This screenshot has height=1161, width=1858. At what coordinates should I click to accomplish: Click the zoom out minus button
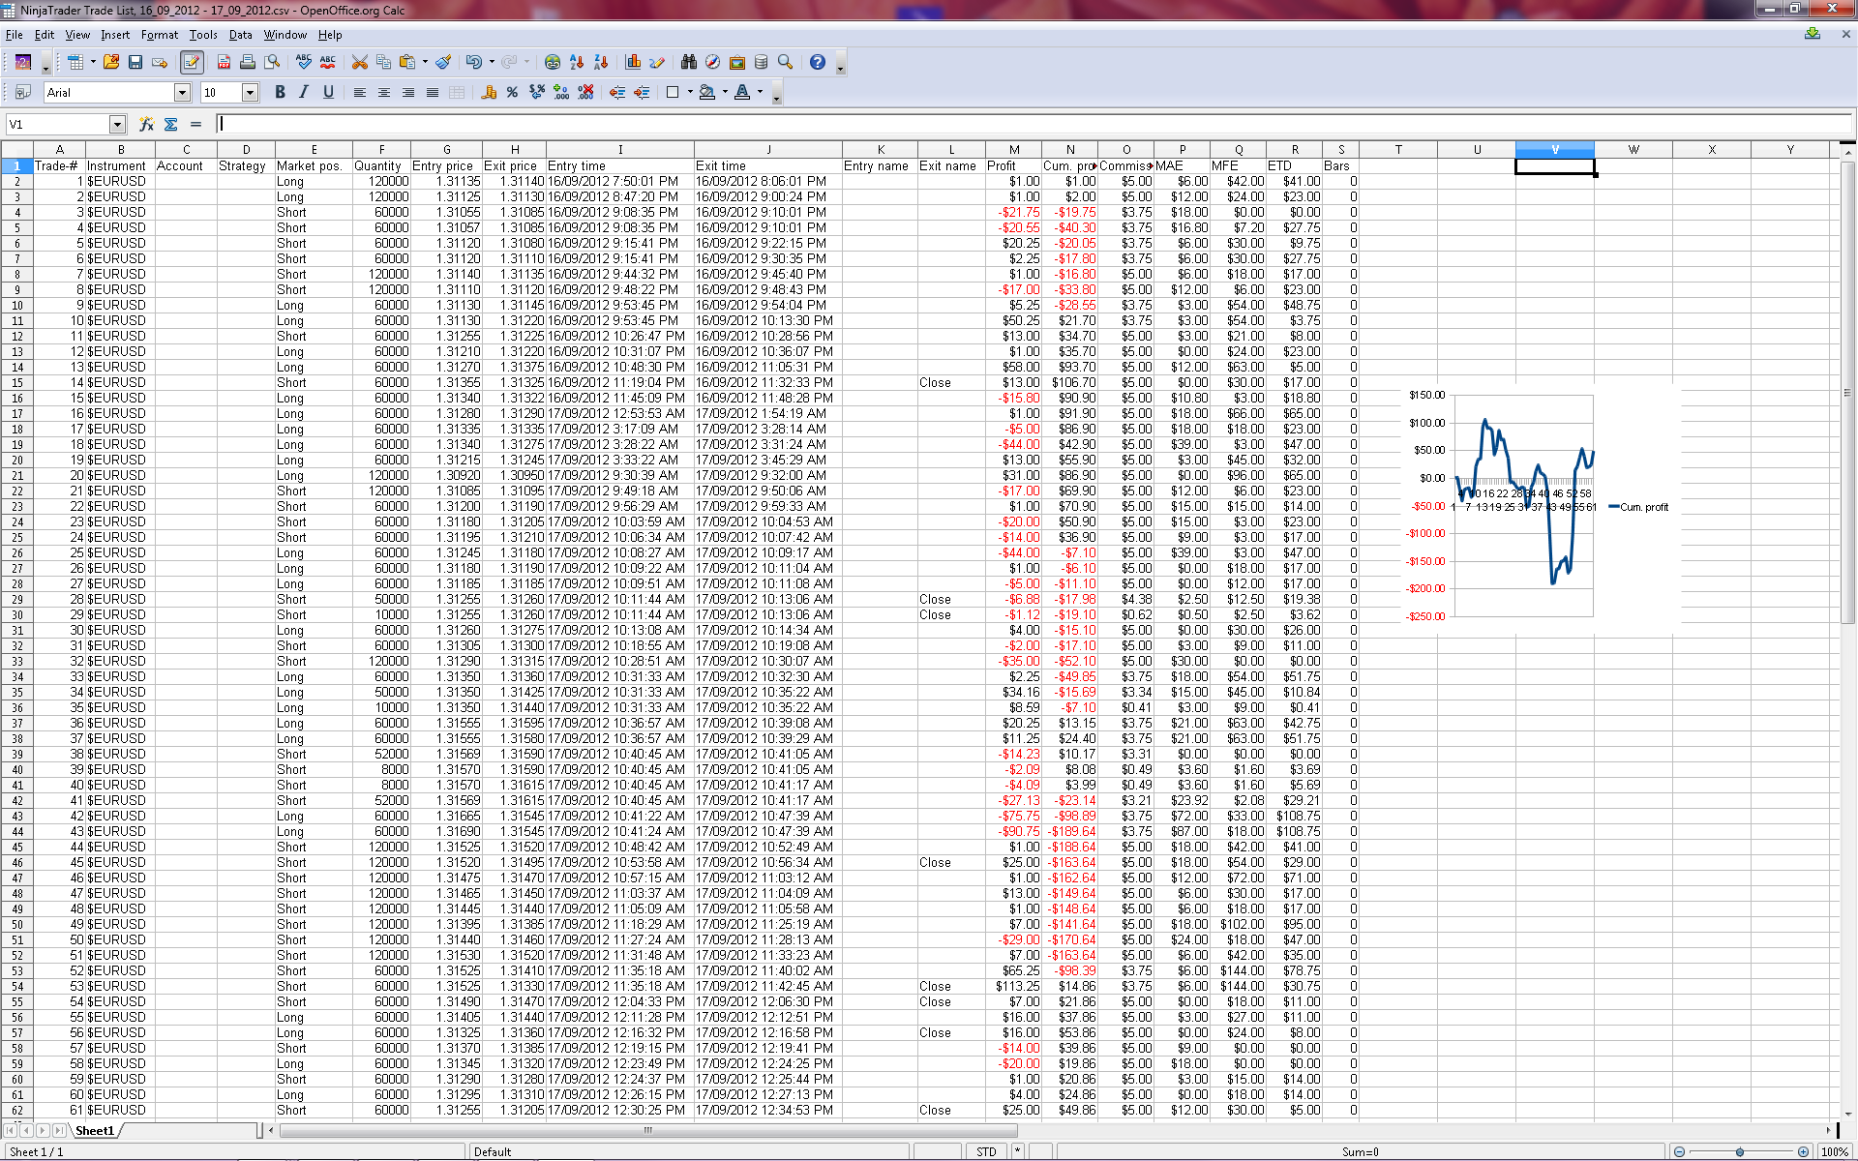click(x=1679, y=1151)
